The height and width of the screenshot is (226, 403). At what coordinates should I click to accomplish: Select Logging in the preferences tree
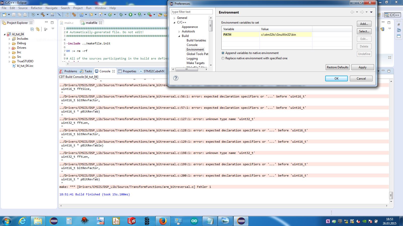192,59
